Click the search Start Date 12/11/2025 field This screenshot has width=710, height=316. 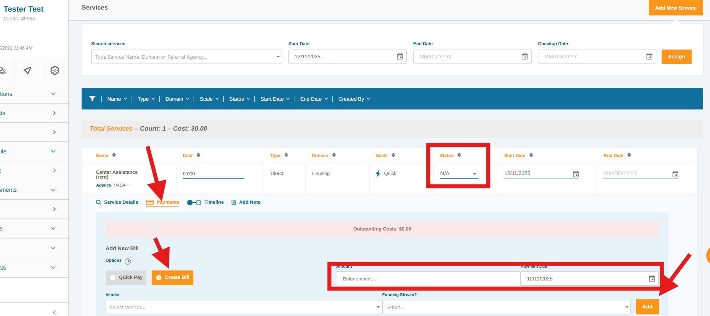[348, 57]
